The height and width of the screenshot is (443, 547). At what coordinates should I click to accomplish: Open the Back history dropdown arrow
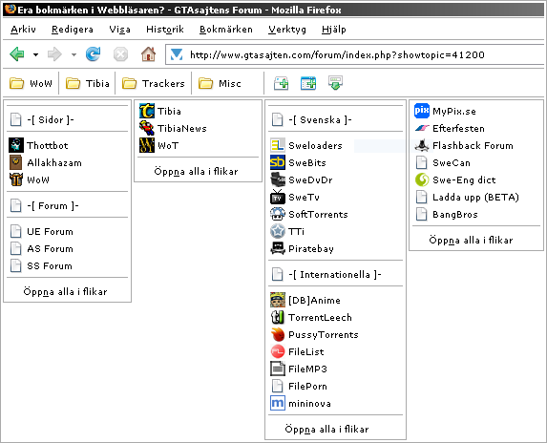[x=35, y=54]
